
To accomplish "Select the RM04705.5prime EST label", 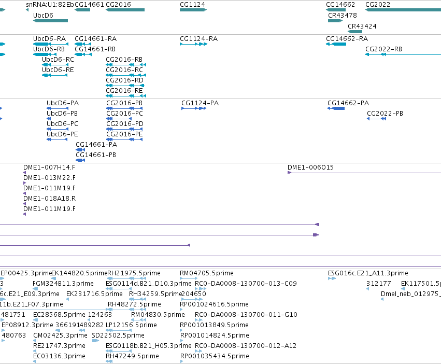I will (x=207, y=273).
